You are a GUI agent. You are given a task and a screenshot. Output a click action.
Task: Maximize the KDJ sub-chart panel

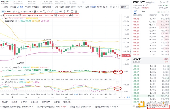pyautogui.click(x=118, y=83)
